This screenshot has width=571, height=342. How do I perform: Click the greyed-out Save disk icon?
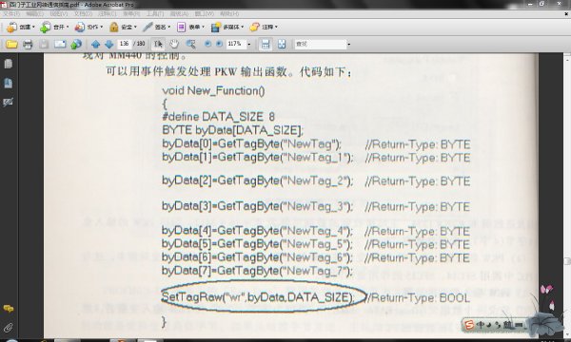[44, 45]
